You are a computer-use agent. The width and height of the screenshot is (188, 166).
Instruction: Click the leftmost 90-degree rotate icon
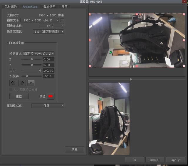pos(13,83)
